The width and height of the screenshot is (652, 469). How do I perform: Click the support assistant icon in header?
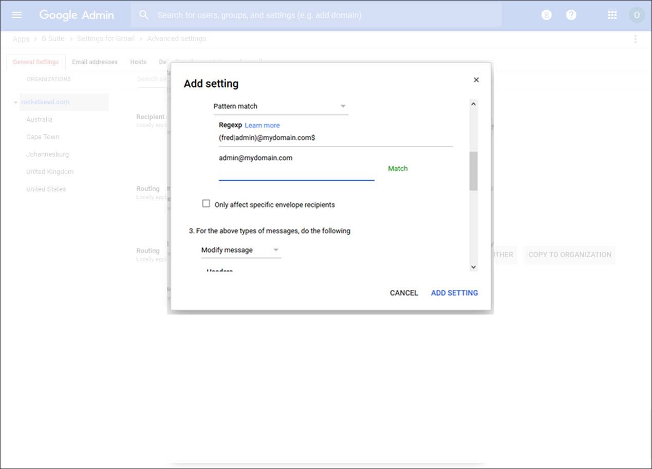click(546, 15)
